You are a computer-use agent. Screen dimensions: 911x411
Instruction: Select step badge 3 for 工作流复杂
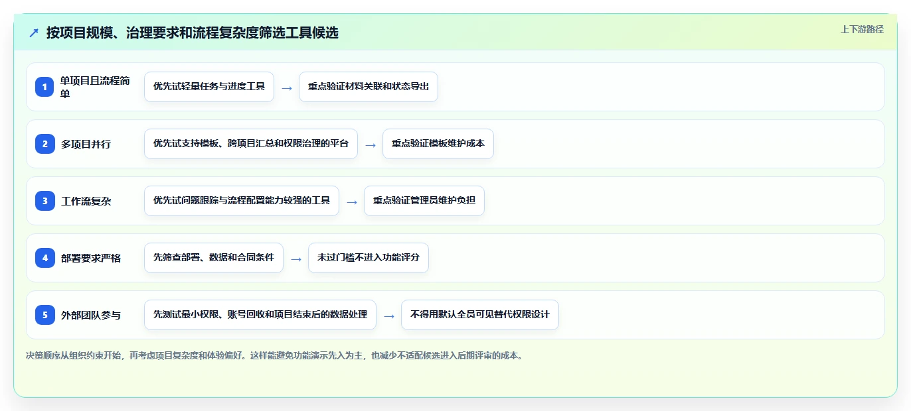coord(44,201)
